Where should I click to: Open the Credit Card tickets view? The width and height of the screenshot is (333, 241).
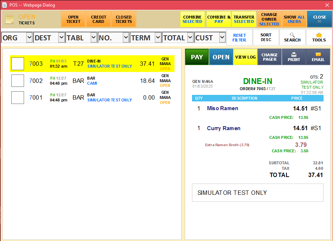click(98, 19)
